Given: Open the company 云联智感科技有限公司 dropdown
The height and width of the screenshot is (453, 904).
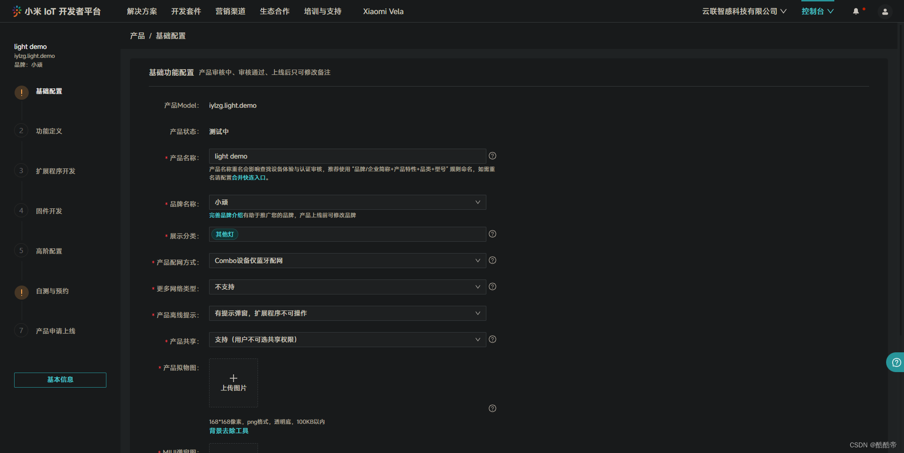Looking at the screenshot, I should tap(744, 11).
